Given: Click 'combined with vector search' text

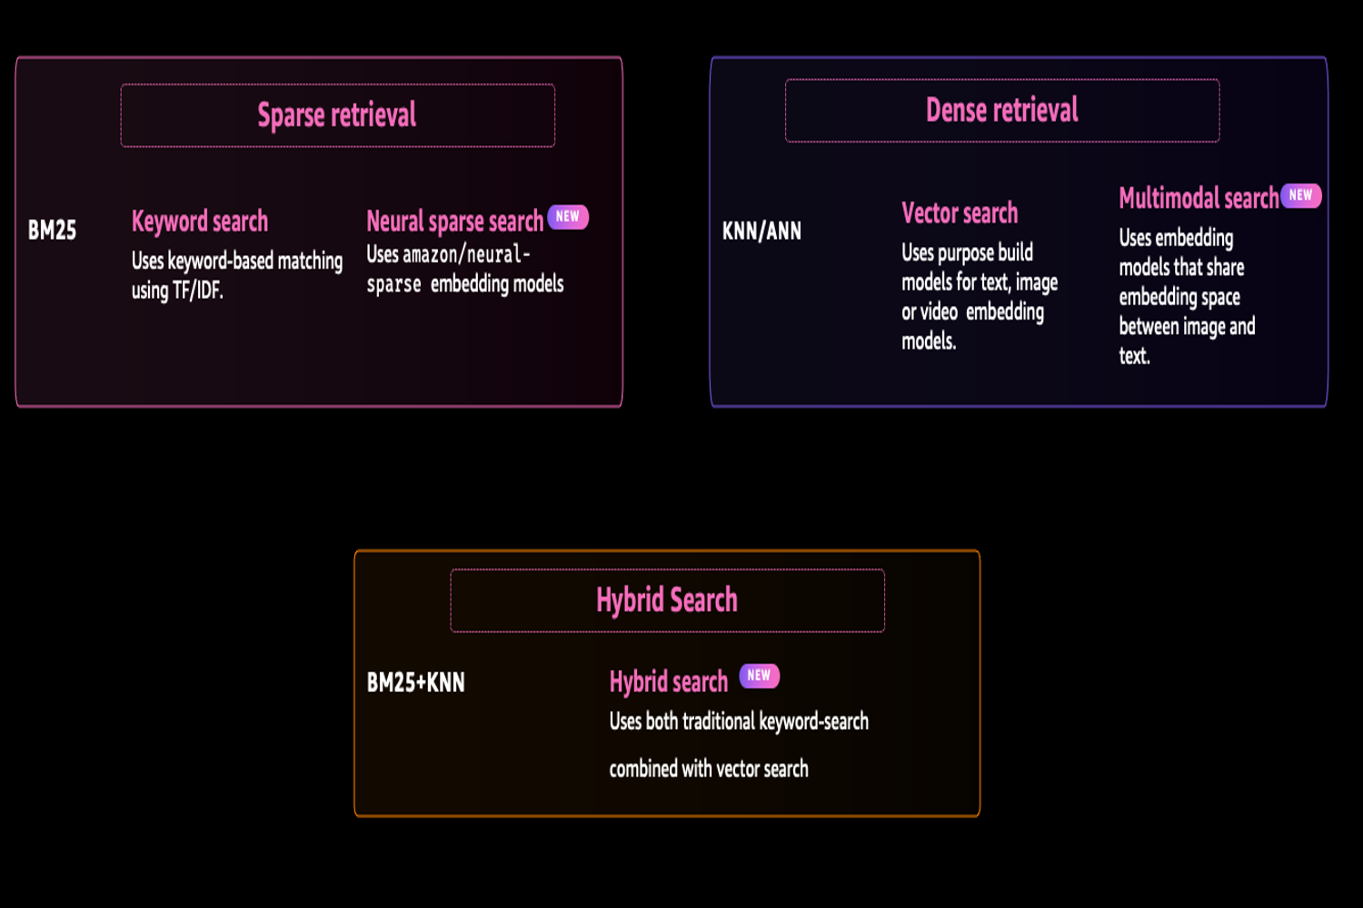Looking at the screenshot, I should pos(709,769).
